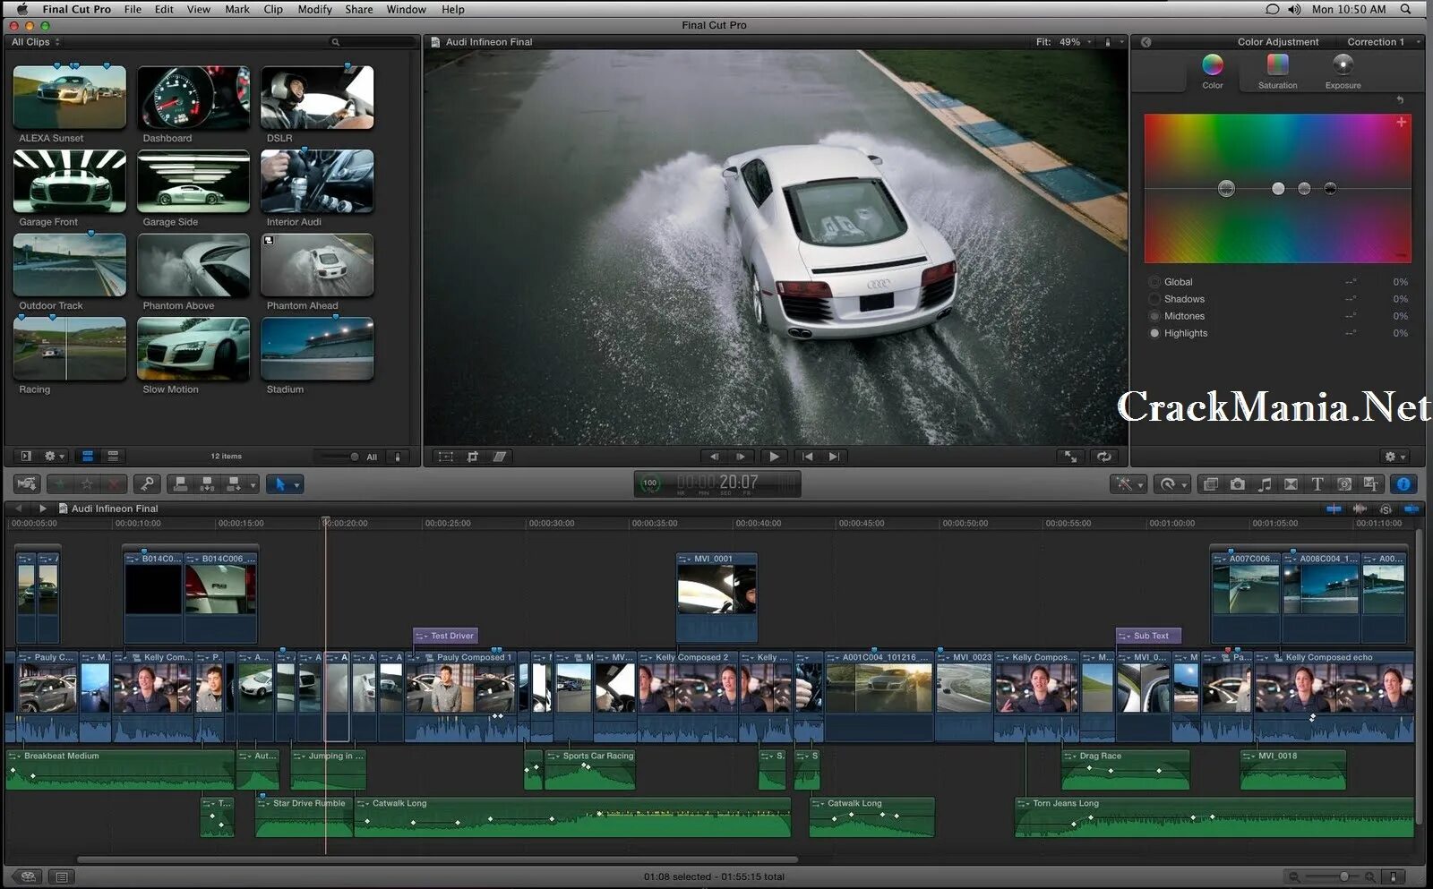Open the Transitions browser
This screenshot has height=889, width=1433.
coord(1291,484)
